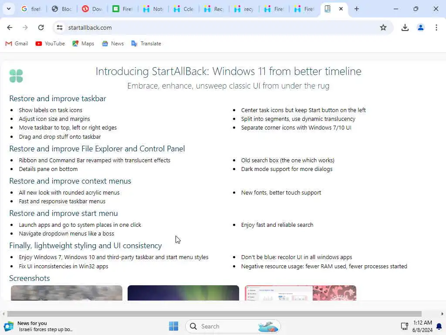Open the tab search dropdown arrow
The image size is (446, 335).
[9, 9]
